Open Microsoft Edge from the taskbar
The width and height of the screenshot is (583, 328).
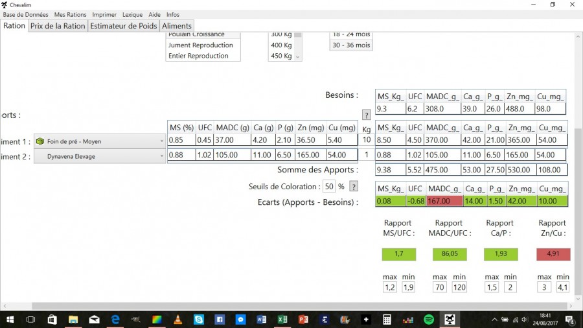click(115, 320)
